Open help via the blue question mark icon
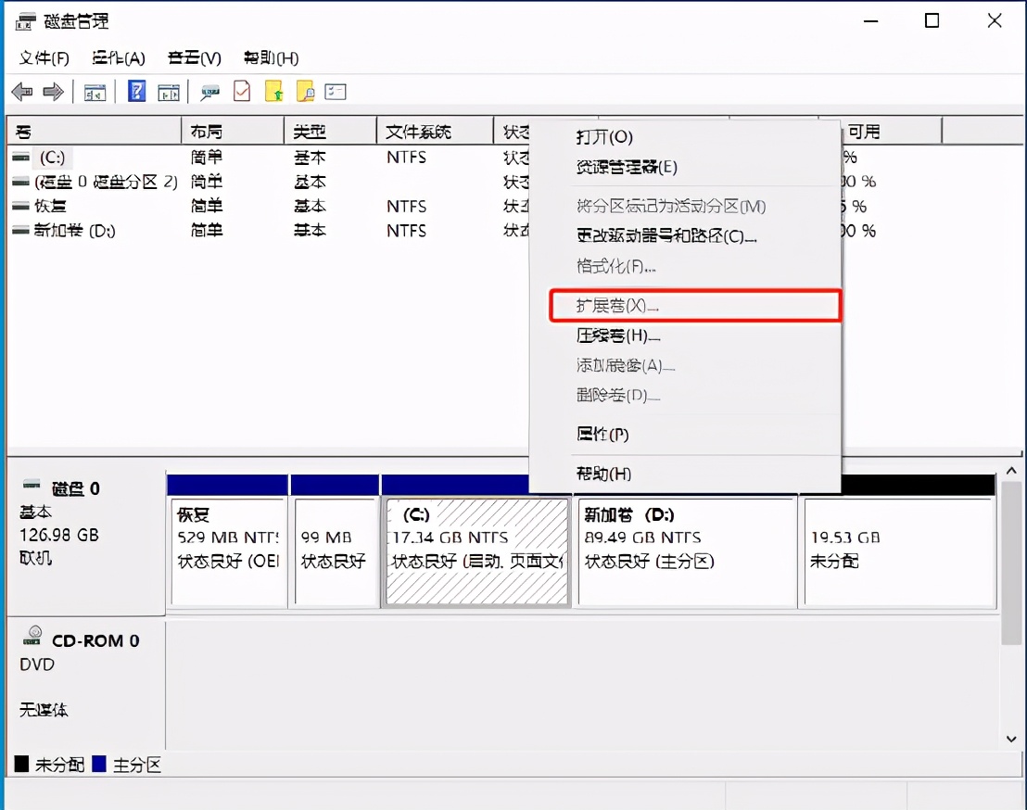Viewport: 1027px width, 810px height. 136,91
